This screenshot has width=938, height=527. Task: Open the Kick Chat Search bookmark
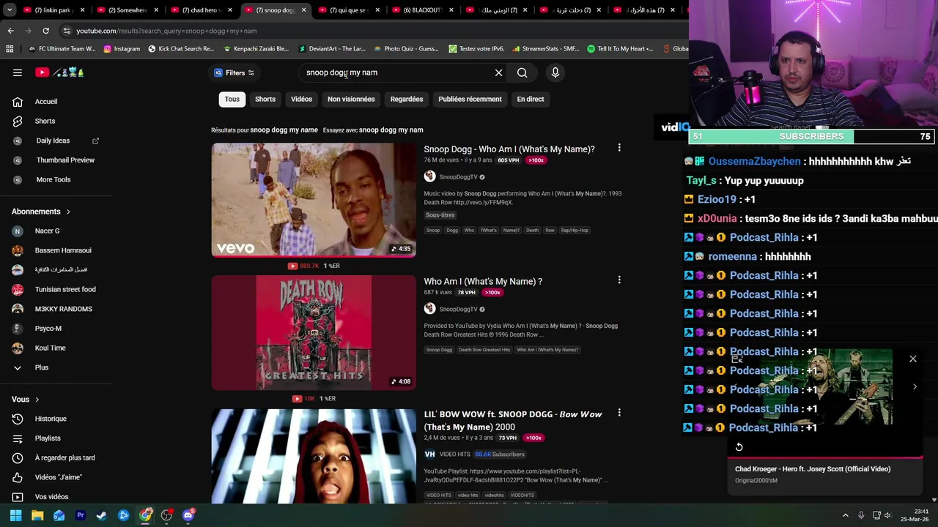coord(181,49)
